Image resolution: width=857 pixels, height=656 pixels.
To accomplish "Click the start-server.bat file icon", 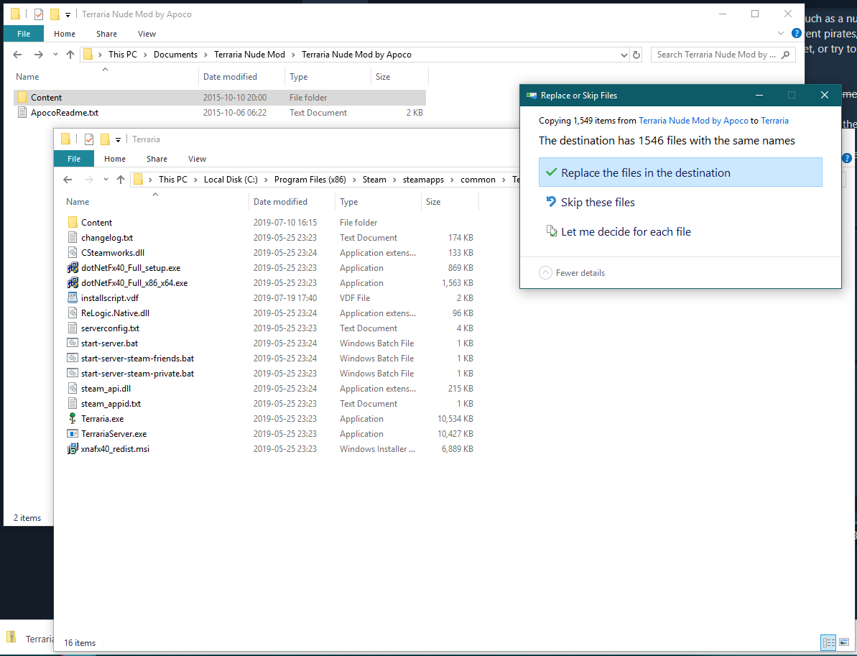I will [72, 343].
